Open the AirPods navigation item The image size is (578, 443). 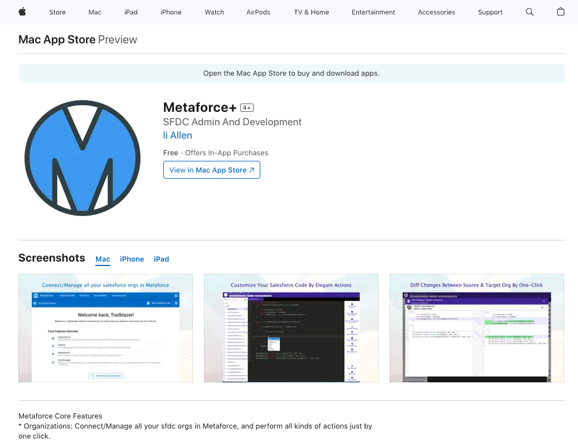258,12
